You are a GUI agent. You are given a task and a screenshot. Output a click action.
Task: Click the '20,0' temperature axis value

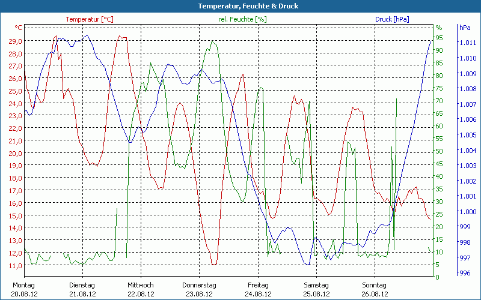tap(16, 154)
